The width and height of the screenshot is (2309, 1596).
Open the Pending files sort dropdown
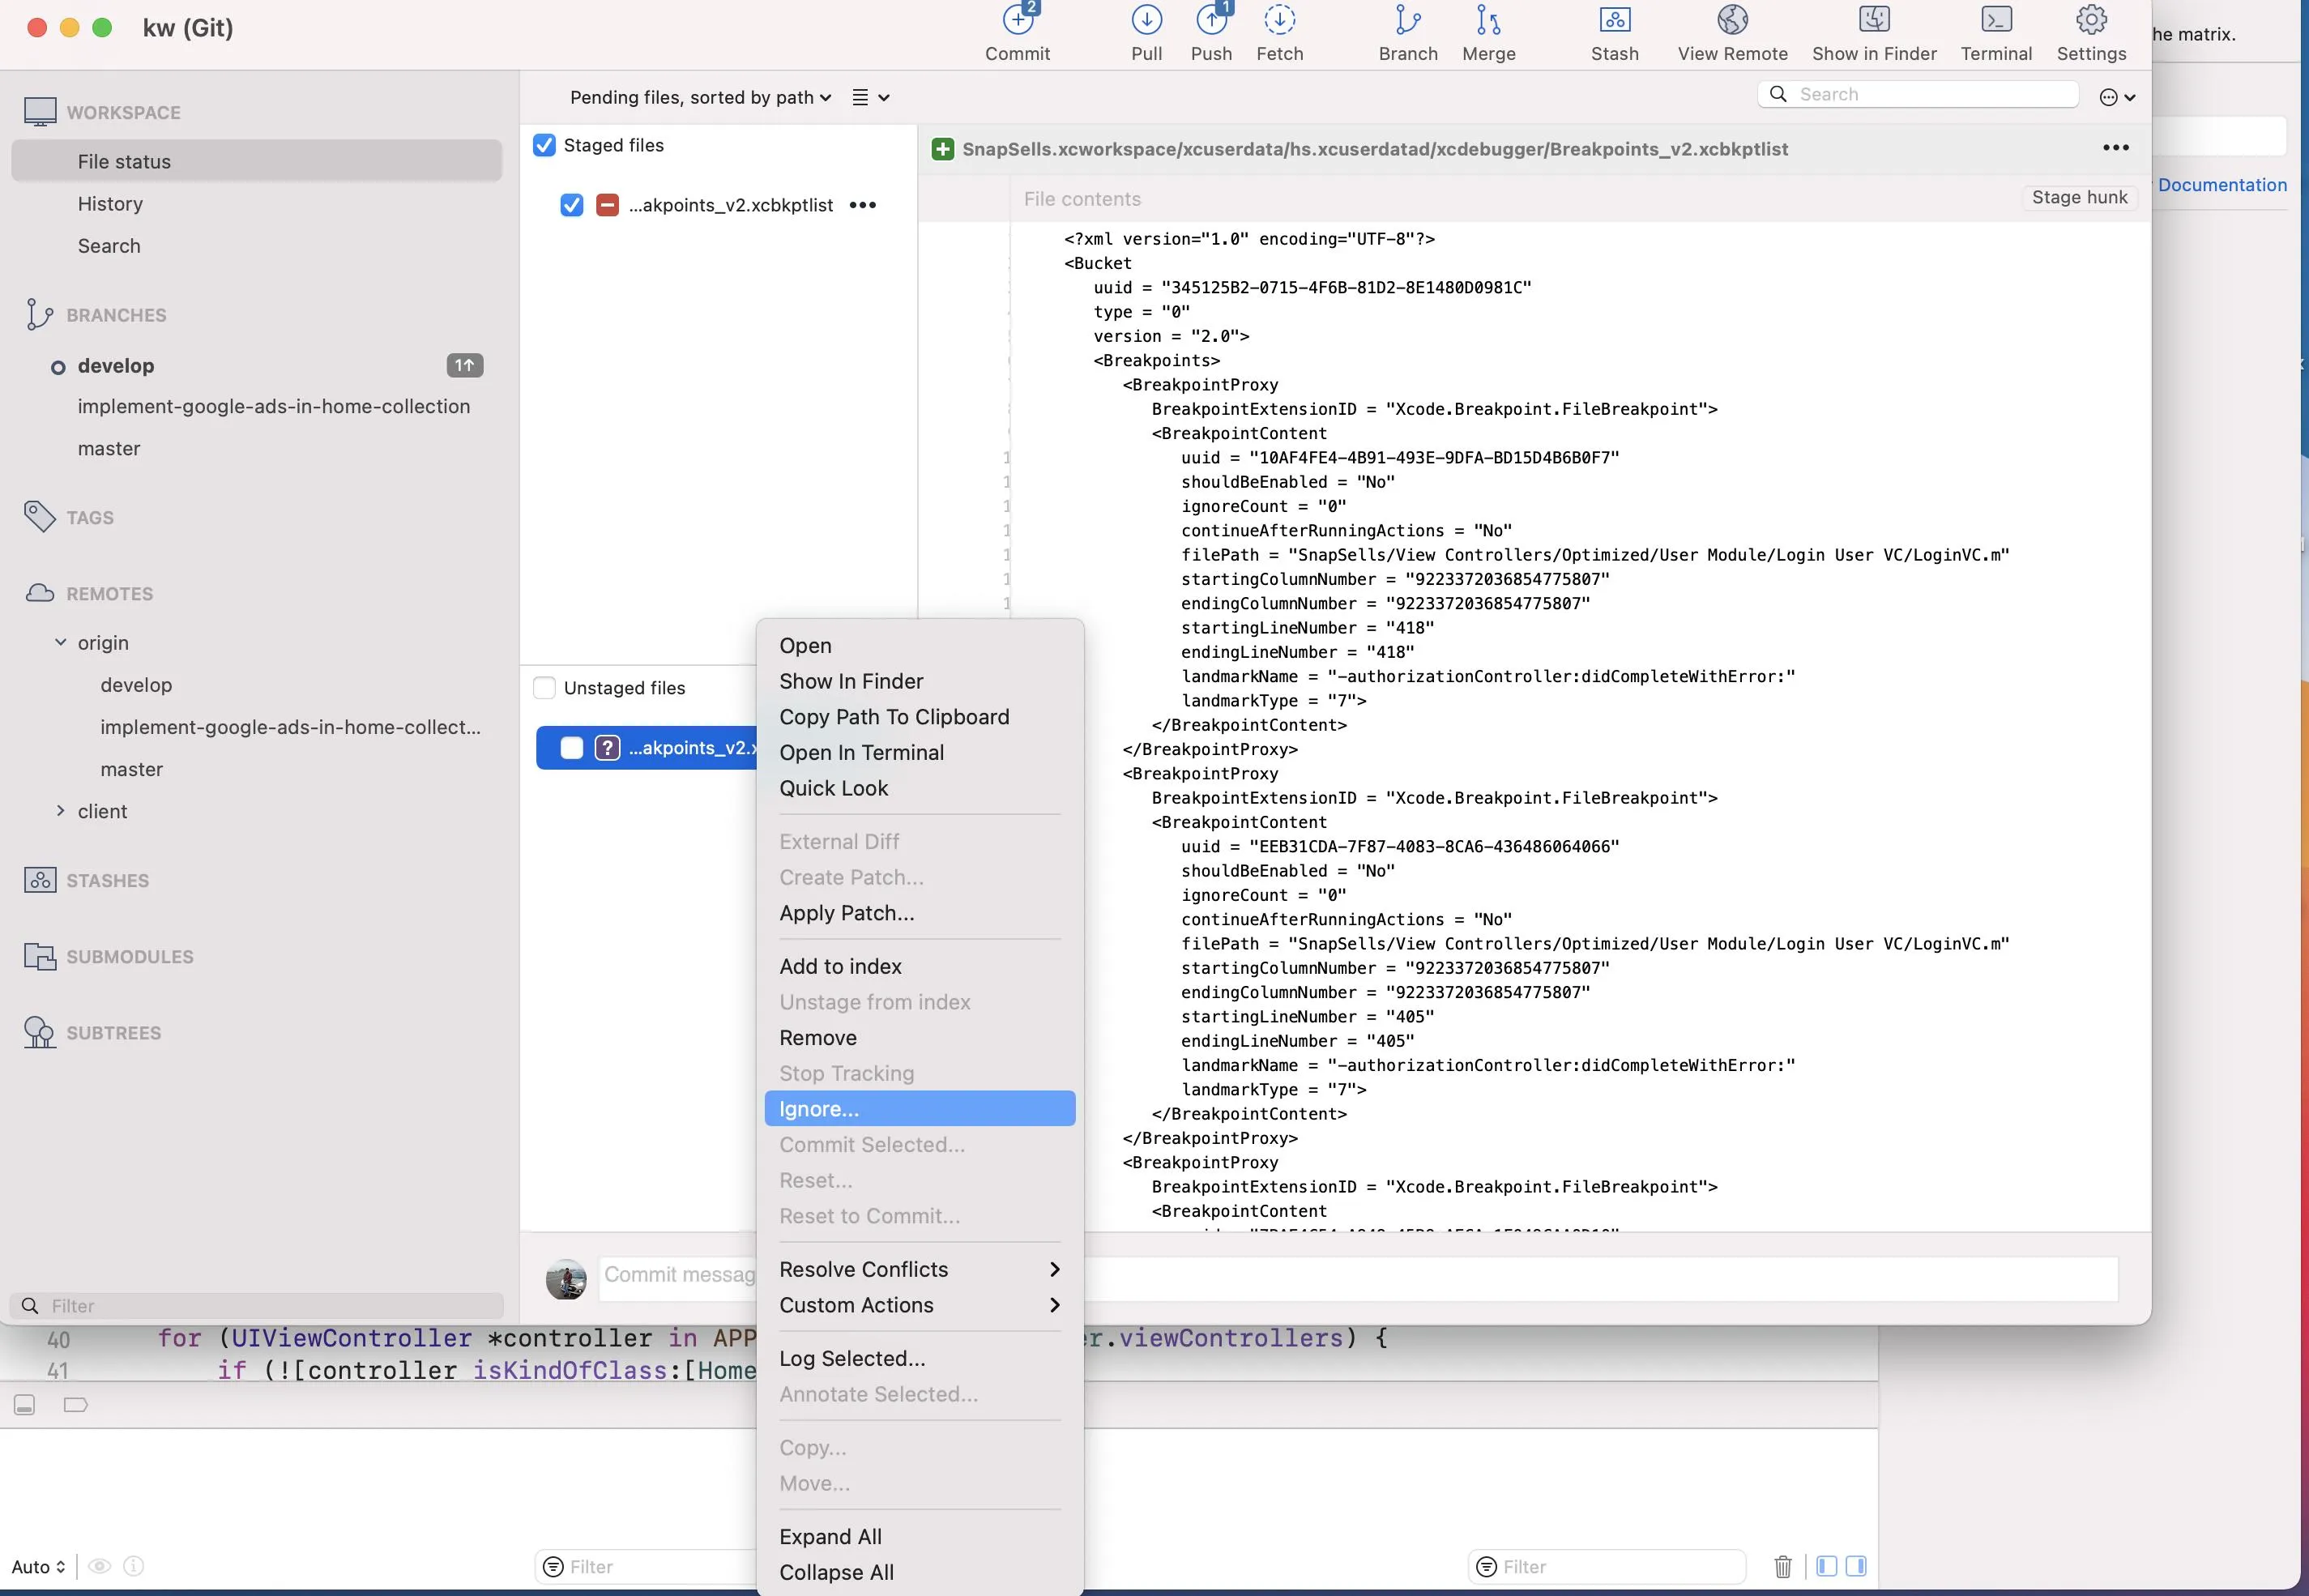(x=700, y=98)
